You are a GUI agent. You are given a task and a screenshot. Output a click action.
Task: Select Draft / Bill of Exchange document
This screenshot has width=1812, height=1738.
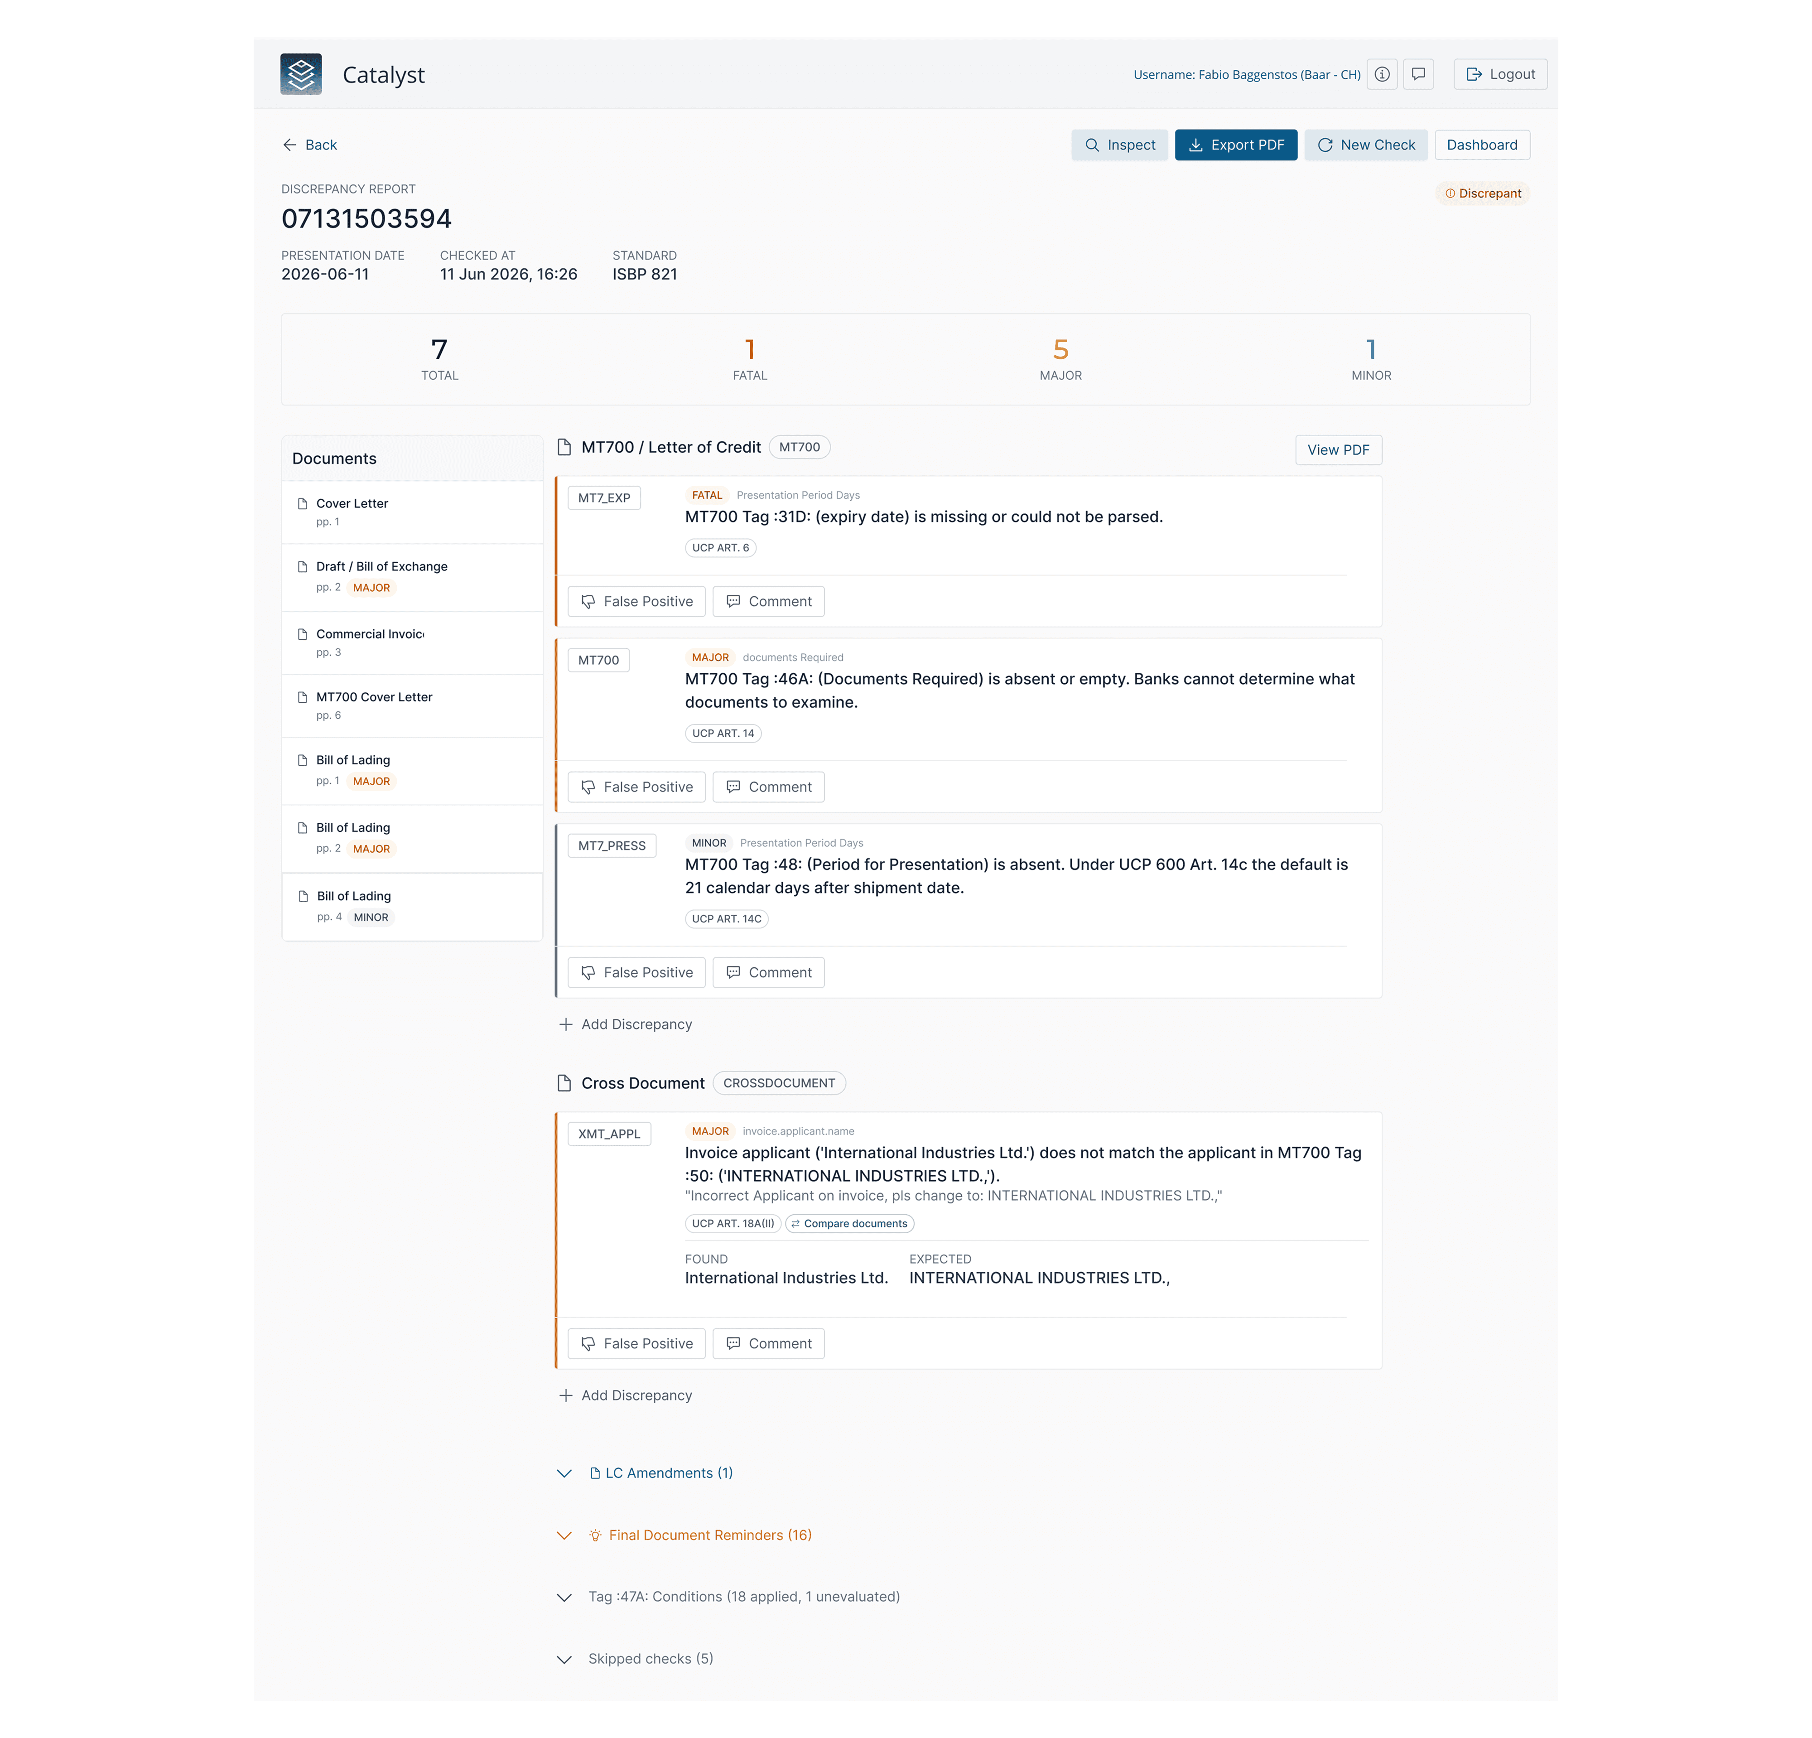click(x=412, y=577)
